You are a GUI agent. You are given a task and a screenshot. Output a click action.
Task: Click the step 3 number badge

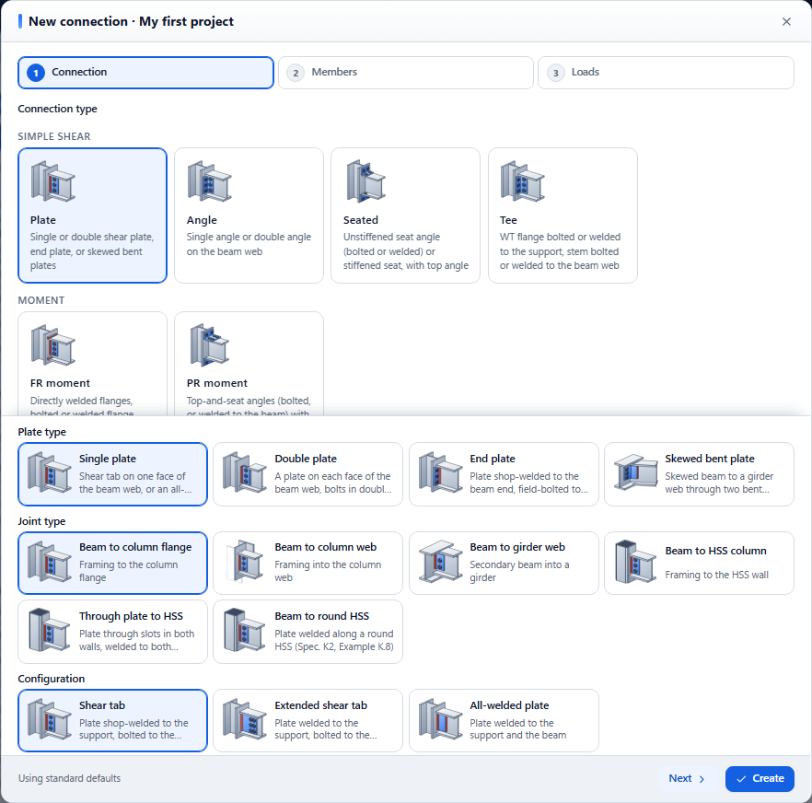556,73
